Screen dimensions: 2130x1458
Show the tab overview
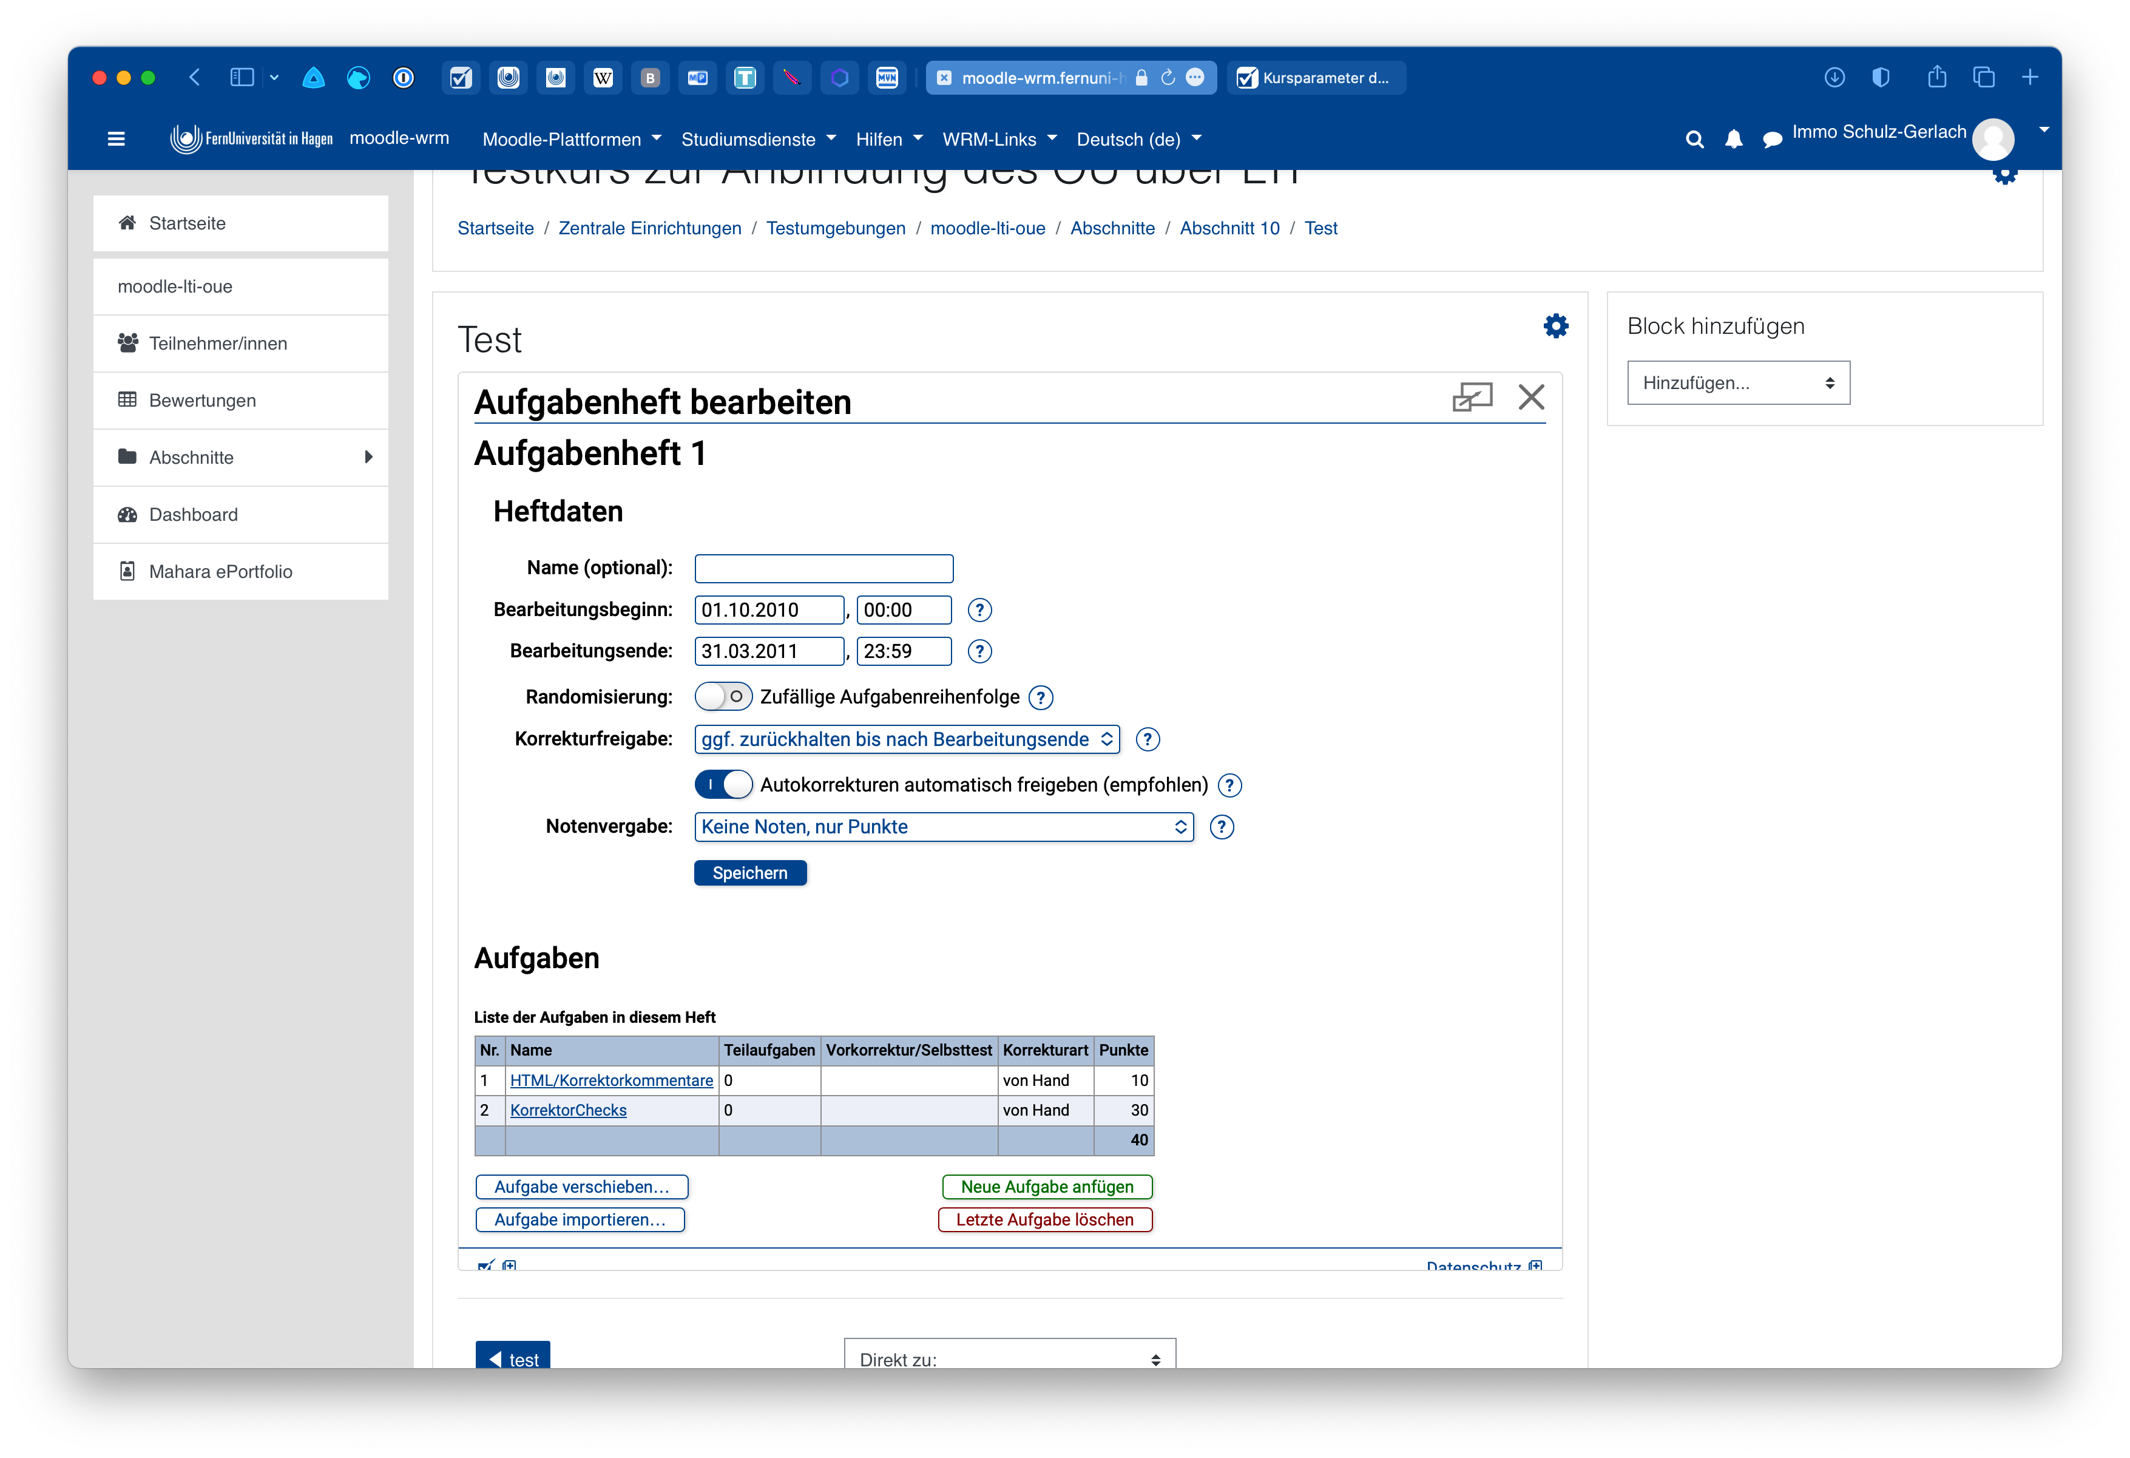pos(1983,78)
